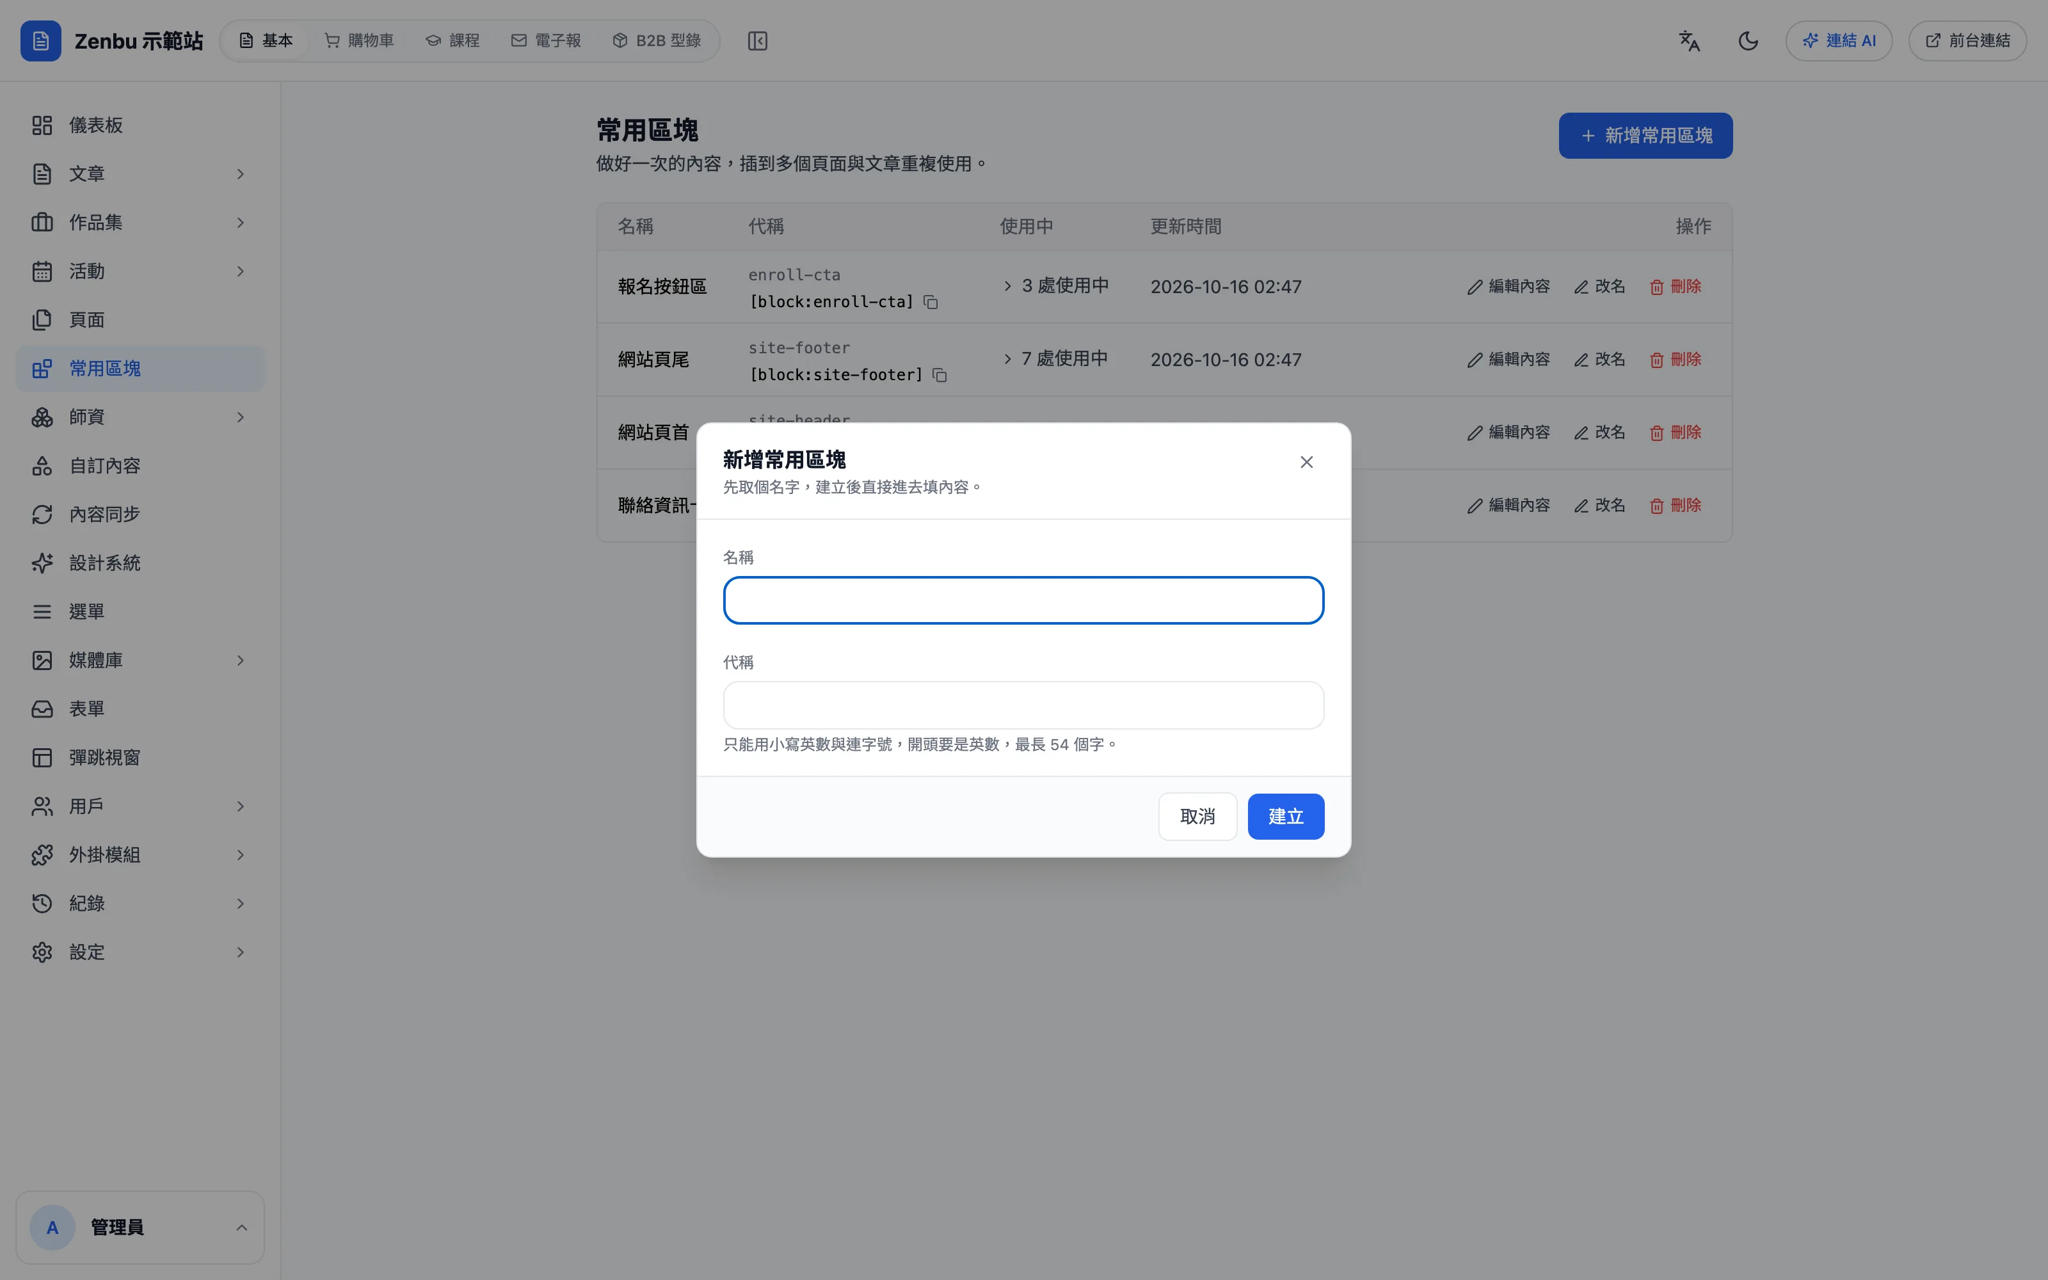
Task: Switch to the B2B 型錄 tab
Action: pyautogui.click(x=657, y=40)
